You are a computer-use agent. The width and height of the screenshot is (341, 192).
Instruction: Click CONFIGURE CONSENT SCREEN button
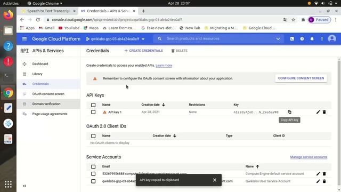coord(301,78)
